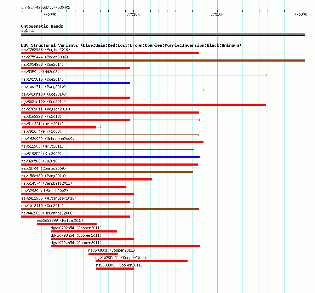Image resolution: width=315 pixels, height=293 pixels.
Task: Click the nsv514374 (Campbell2011) label
Action: (47, 183)
